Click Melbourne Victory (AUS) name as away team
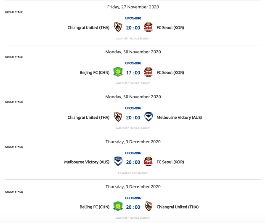Screen dimensions: 265x223 pyautogui.click(x=179, y=118)
